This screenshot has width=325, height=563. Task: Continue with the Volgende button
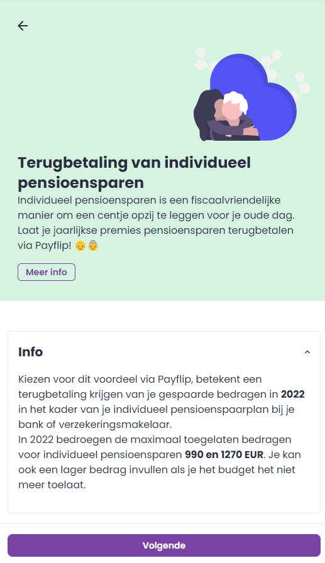pyautogui.click(x=164, y=545)
